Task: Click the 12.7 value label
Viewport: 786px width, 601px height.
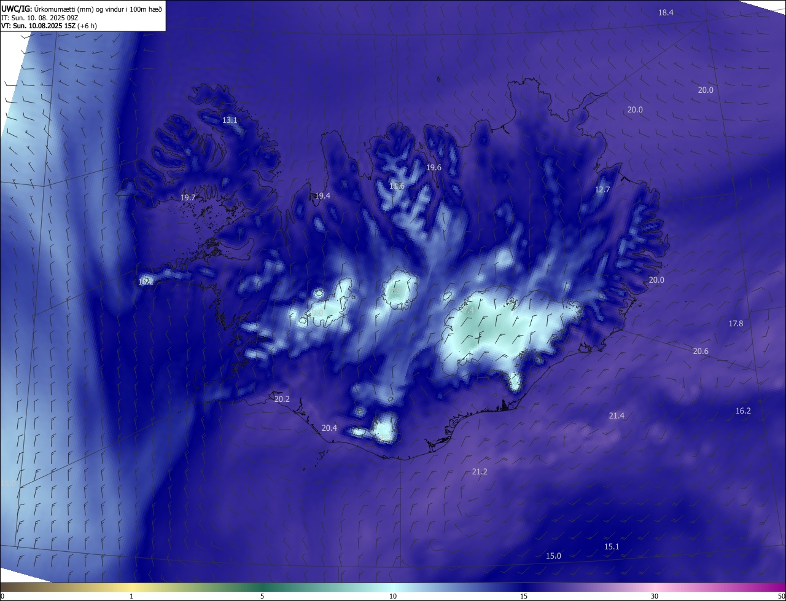Action: tap(602, 190)
